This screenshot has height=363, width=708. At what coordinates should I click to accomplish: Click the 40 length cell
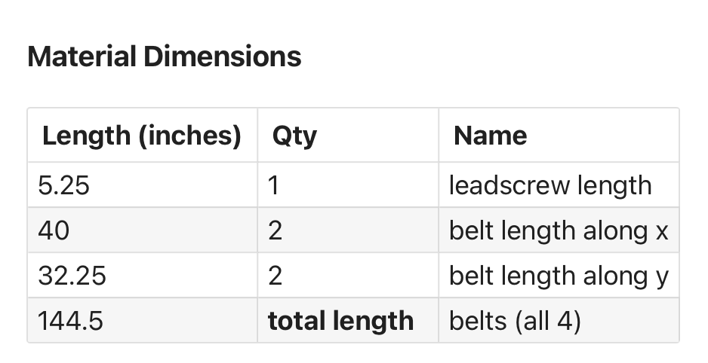click(53, 230)
